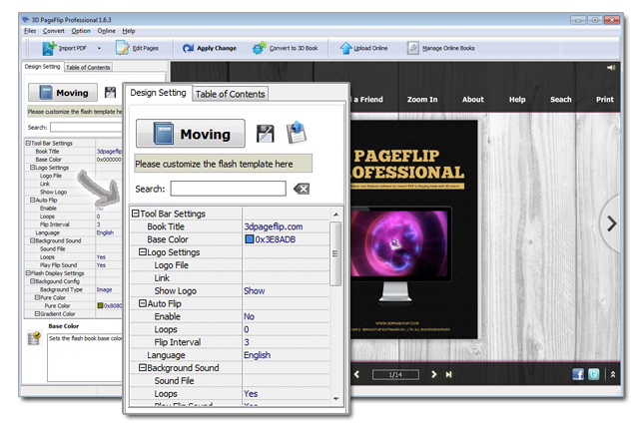Click Seach in preview toolbar
The image size is (643, 446).
coord(560,99)
